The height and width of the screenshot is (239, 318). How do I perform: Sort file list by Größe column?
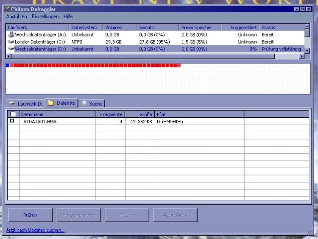140,114
